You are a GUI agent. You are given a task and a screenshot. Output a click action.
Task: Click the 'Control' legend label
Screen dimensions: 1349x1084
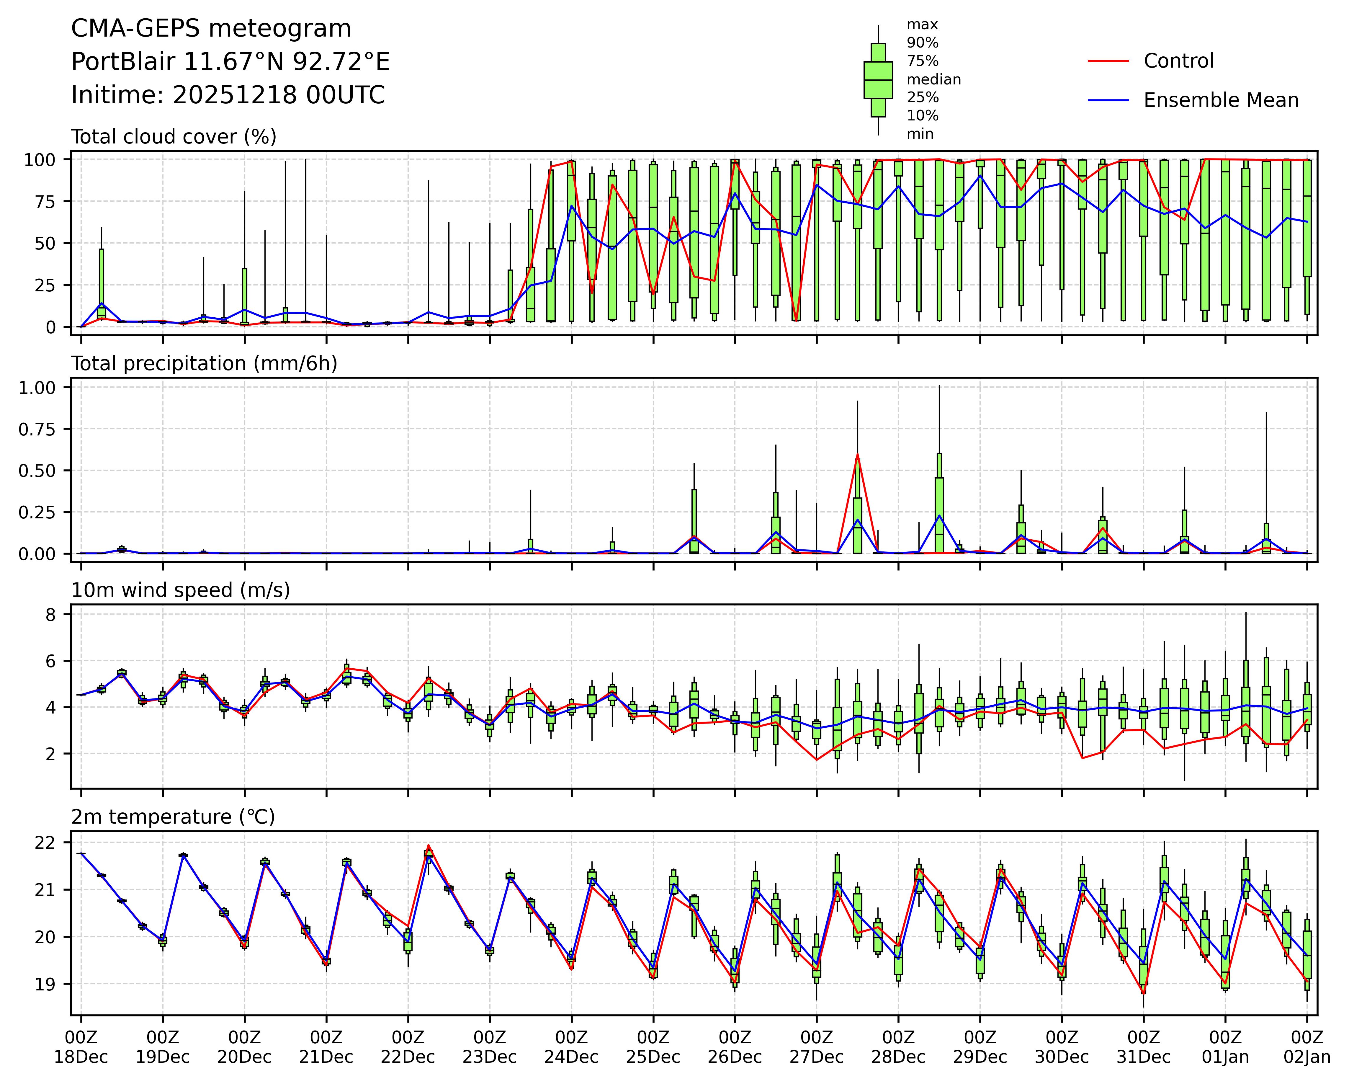pyautogui.click(x=1178, y=61)
